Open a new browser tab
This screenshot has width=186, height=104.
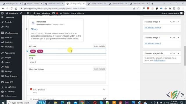(152, 4)
